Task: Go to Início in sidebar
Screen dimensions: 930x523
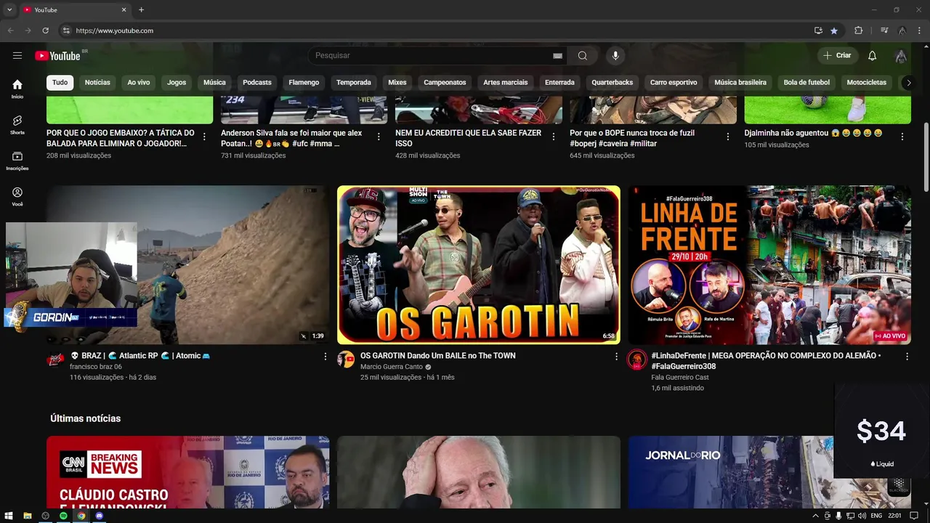Action: click(x=17, y=89)
